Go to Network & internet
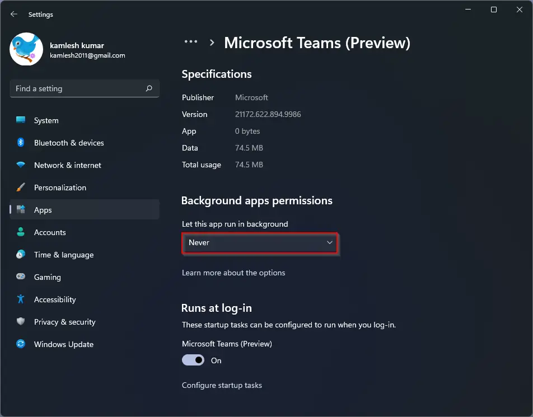533x417 pixels. pos(85,165)
